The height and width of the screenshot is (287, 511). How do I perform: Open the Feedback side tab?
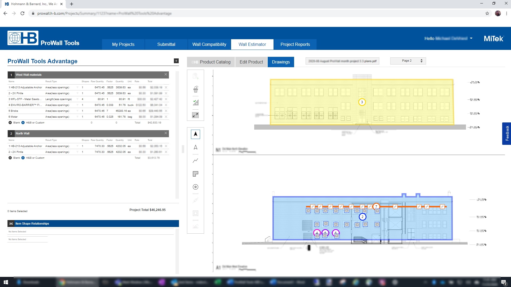point(507,133)
